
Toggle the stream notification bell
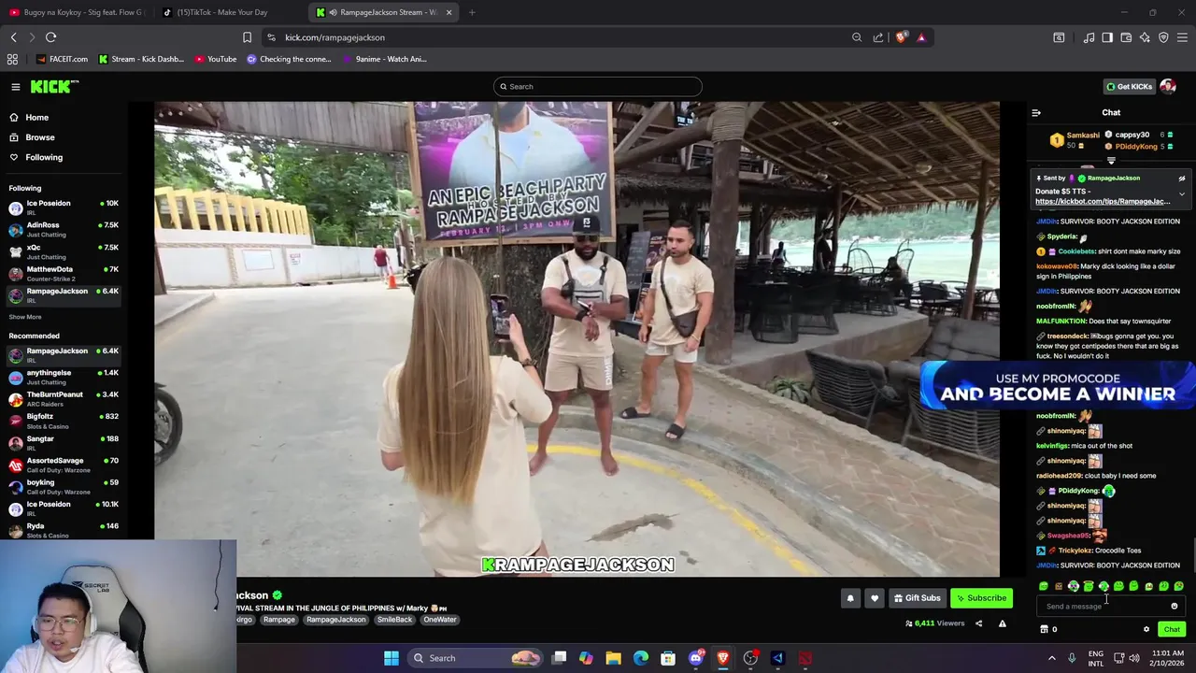850,598
